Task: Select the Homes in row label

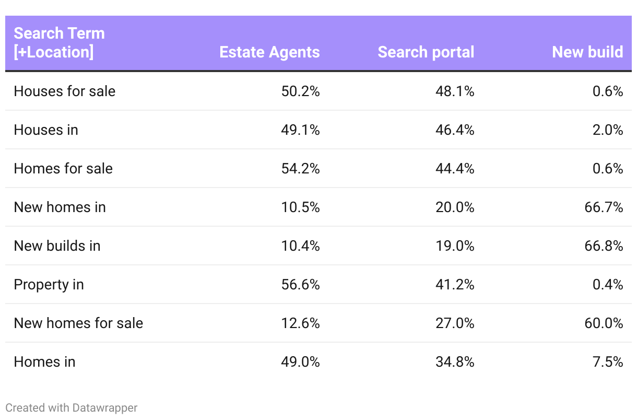Action: click(x=44, y=361)
